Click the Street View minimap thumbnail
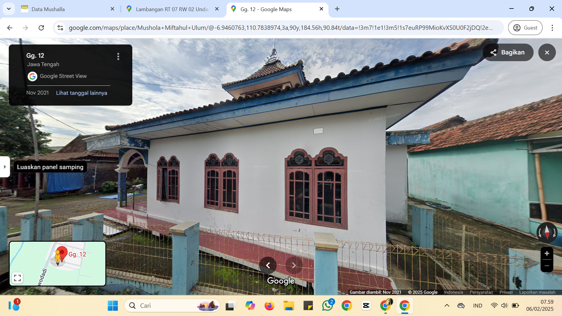Viewport: 562px width, 316px height. 57,263
